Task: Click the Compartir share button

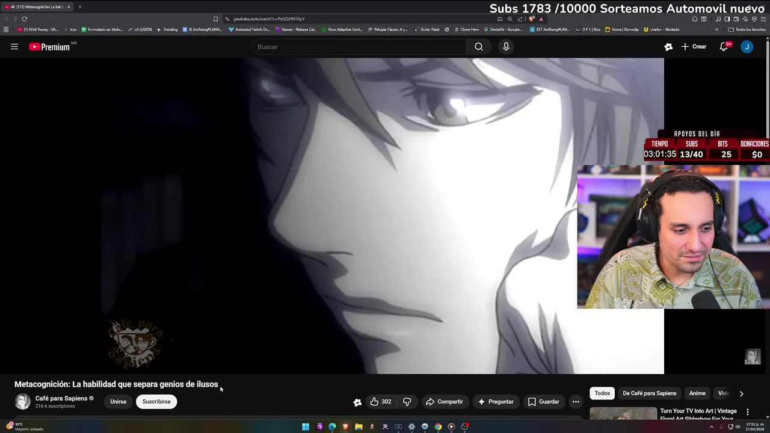Action: [445, 402]
